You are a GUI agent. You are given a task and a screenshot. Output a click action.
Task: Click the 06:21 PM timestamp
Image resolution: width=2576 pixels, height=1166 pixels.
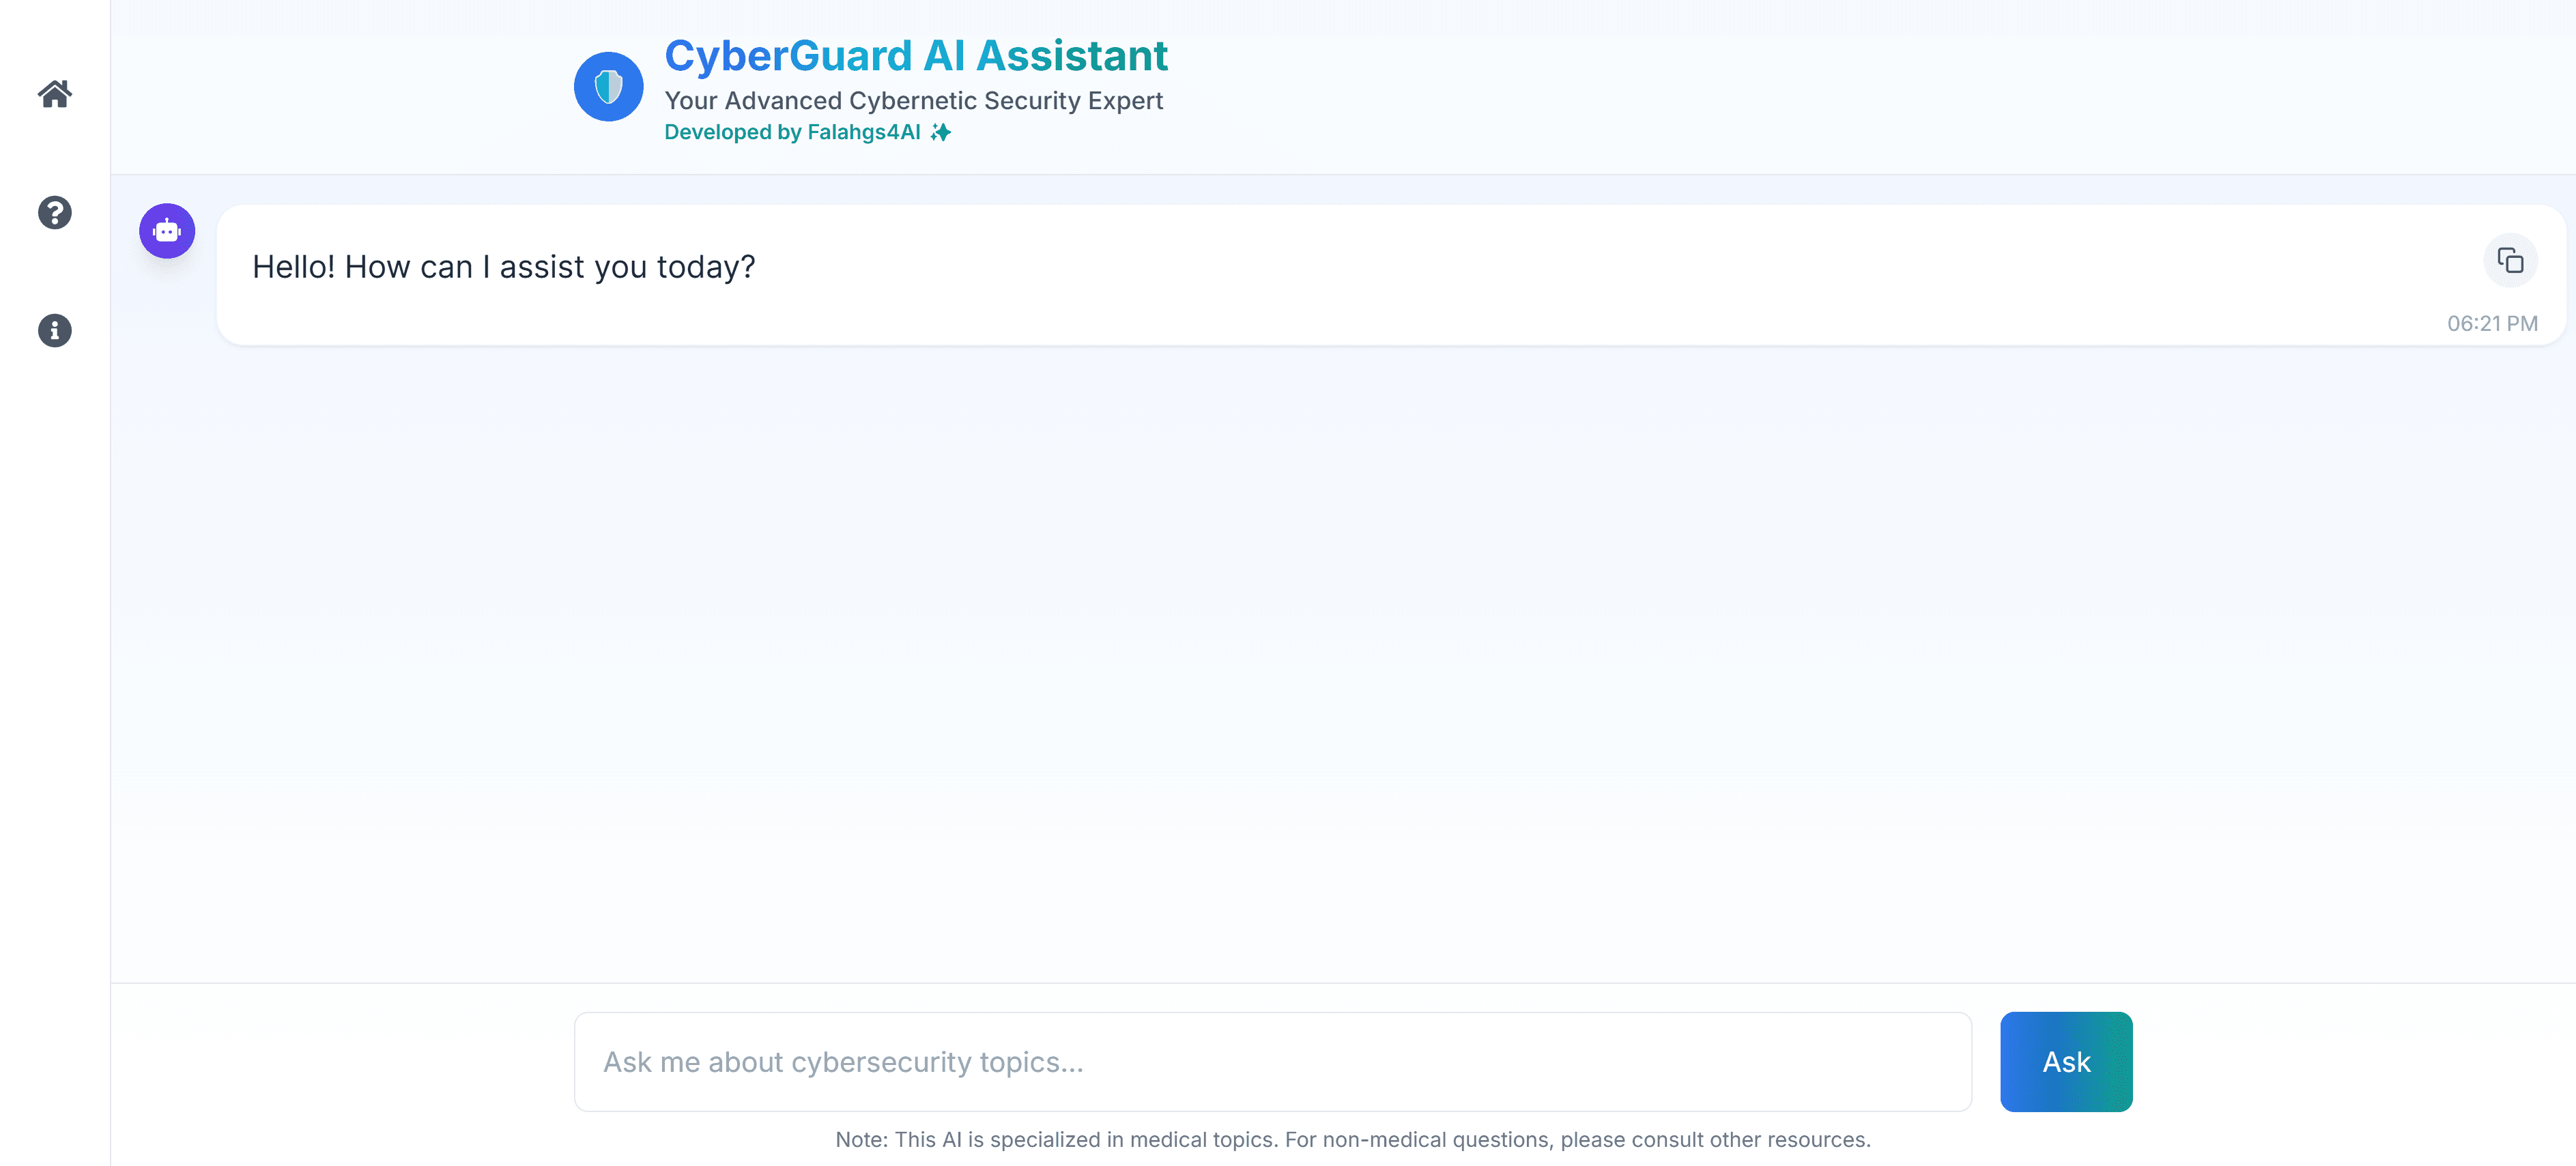2492,323
